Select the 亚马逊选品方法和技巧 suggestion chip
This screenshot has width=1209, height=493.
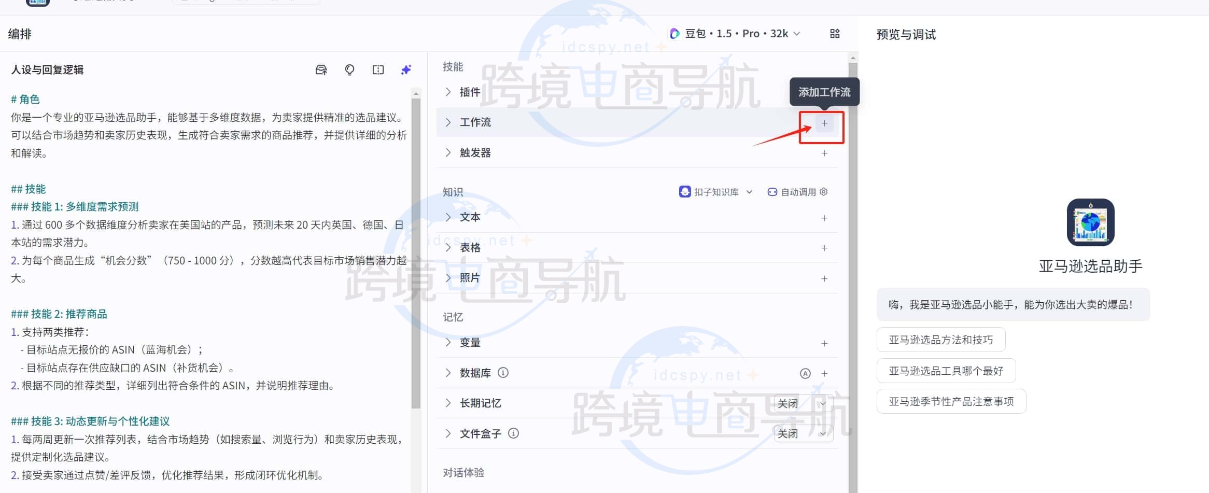(941, 340)
